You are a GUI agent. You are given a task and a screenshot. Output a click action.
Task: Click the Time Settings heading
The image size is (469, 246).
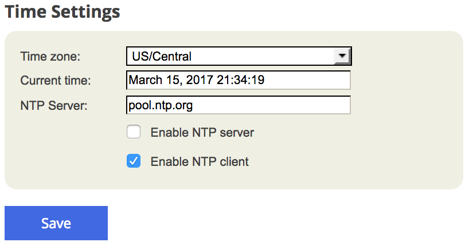click(x=62, y=12)
